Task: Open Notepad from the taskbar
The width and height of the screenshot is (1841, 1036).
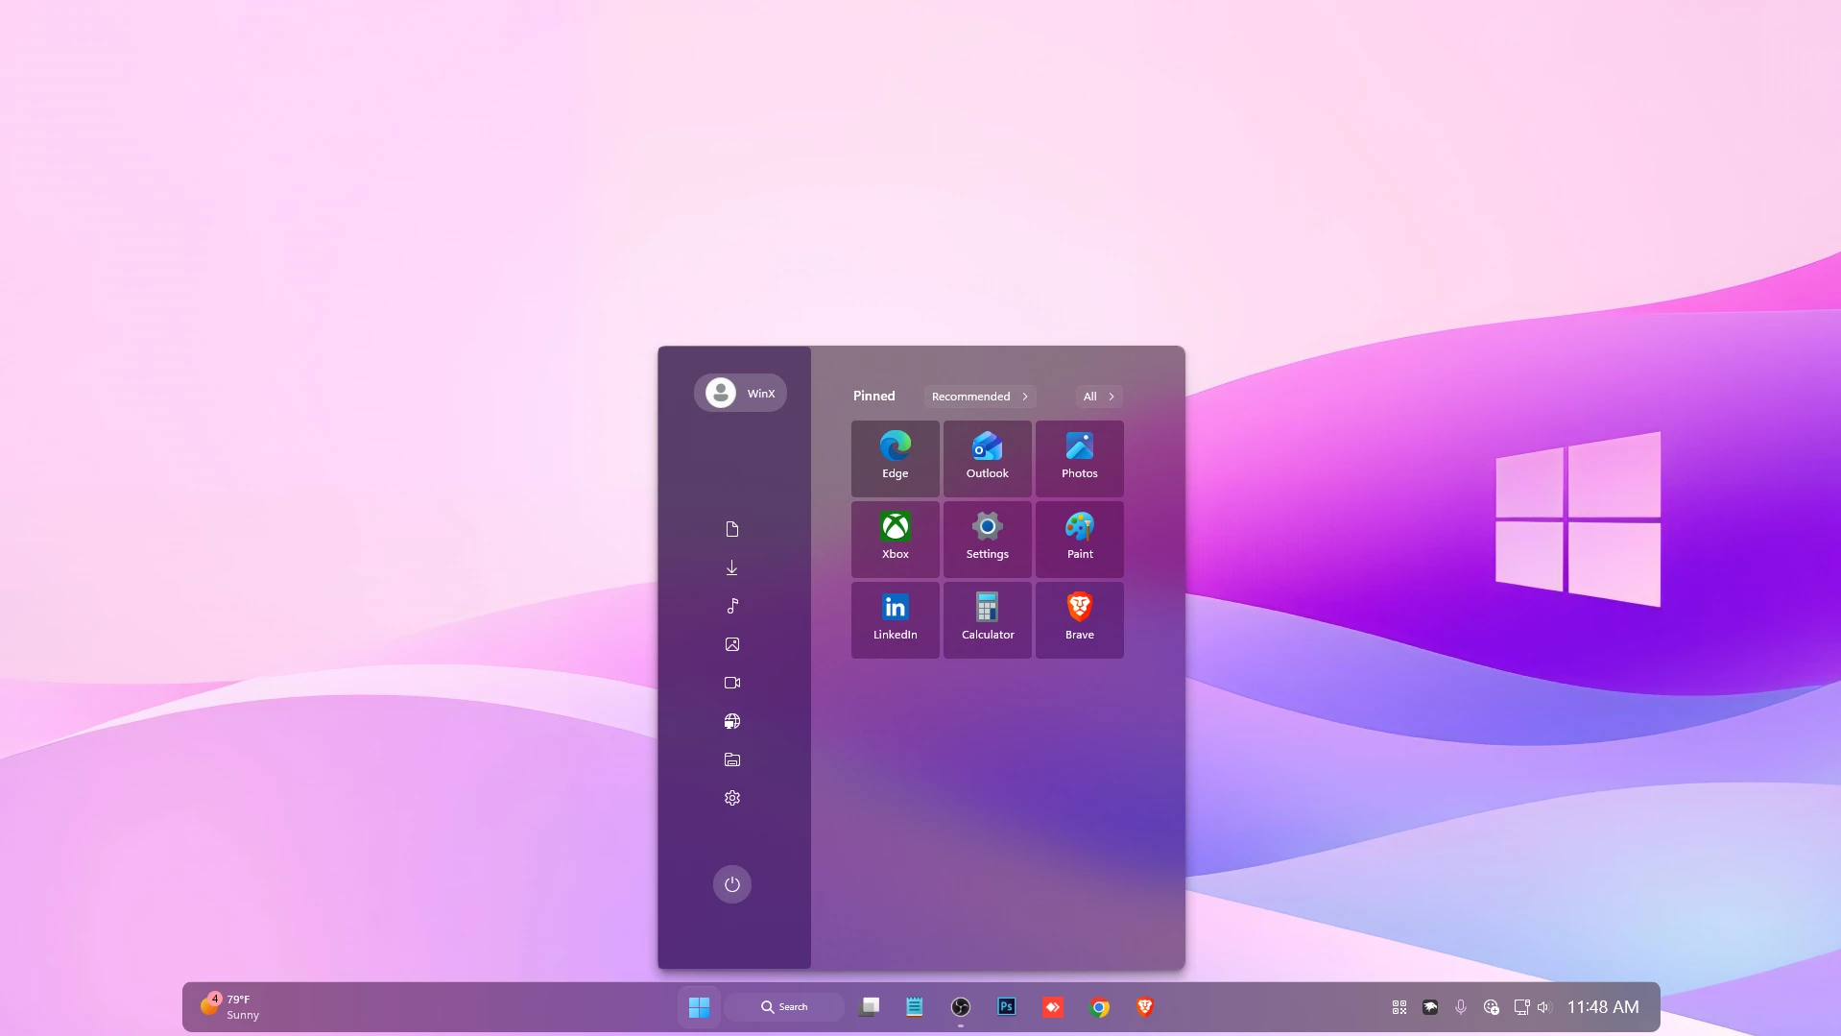Action: (915, 1007)
